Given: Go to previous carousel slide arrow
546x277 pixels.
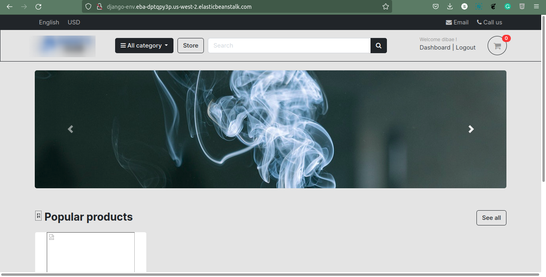Looking at the screenshot, I should [x=70, y=129].
